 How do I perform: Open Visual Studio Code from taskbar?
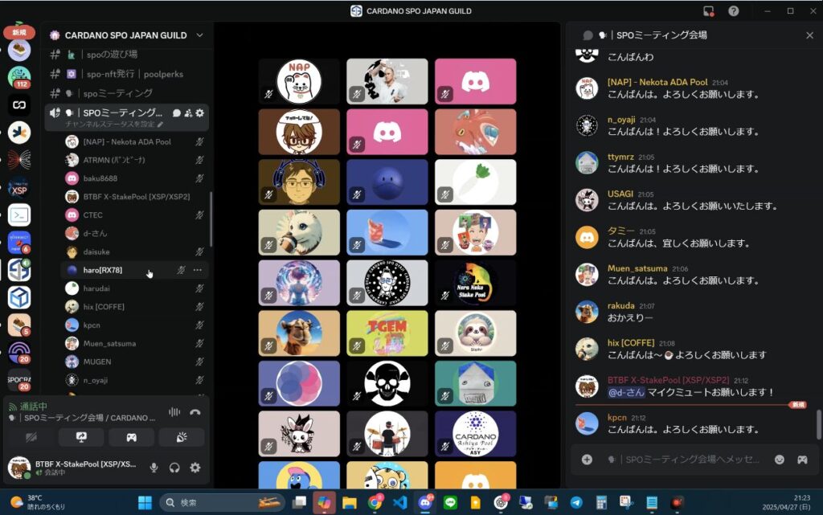coord(400,502)
